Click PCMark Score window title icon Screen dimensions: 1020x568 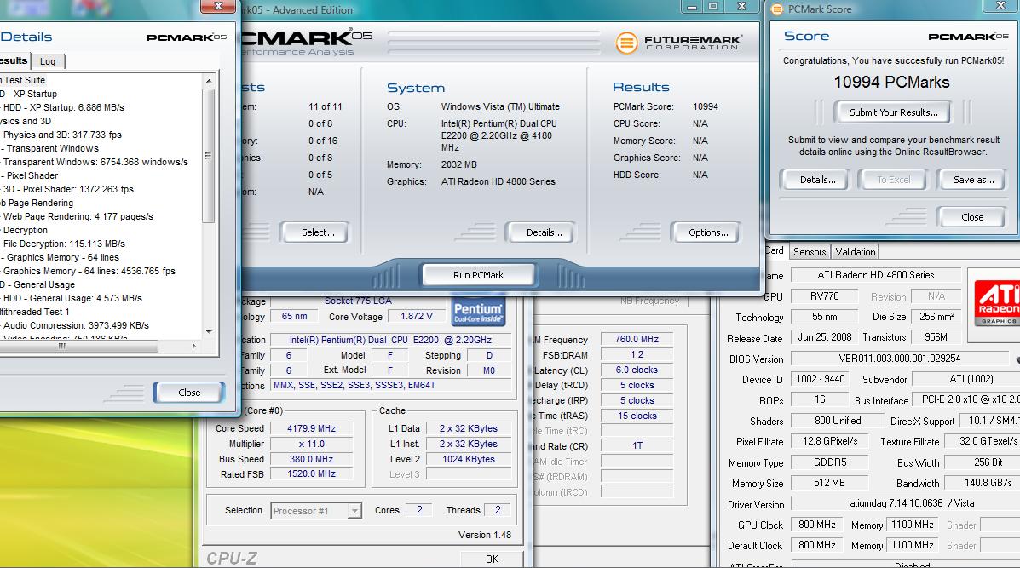(776, 9)
